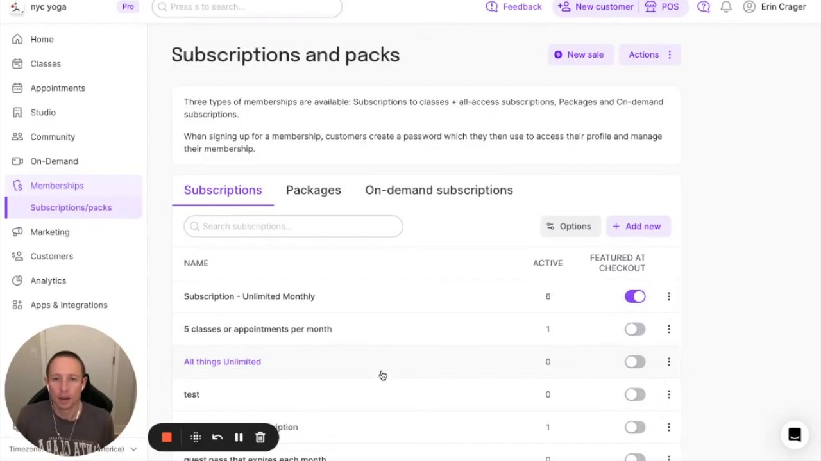
Task: Open the Classes sidebar item
Action: (x=46, y=64)
